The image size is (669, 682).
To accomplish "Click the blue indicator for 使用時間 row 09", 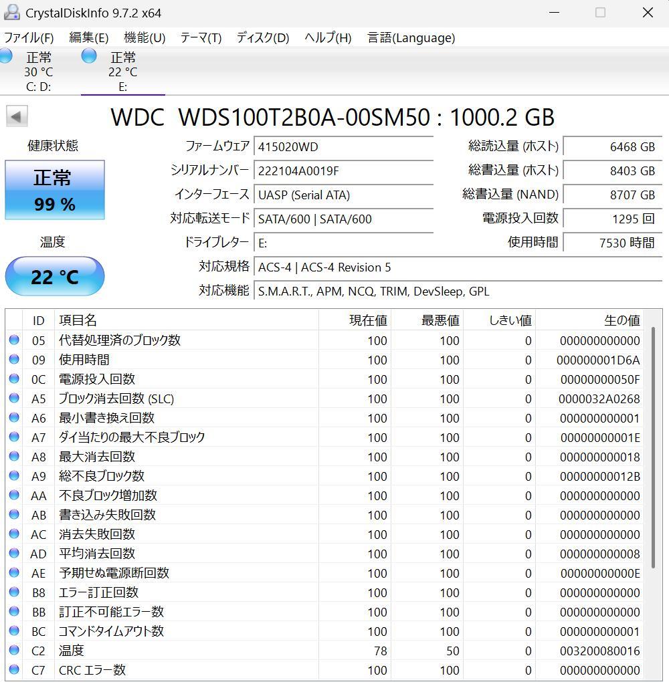I will click(x=15, y=360).
